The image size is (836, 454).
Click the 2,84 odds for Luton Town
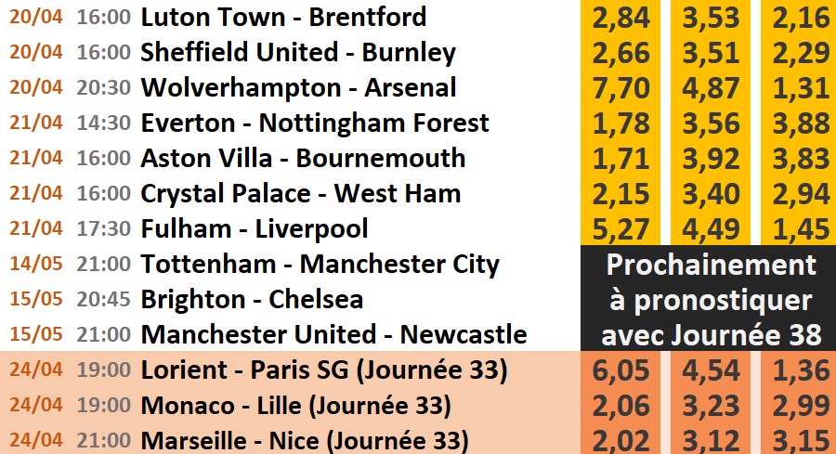[x=622, y=18]
